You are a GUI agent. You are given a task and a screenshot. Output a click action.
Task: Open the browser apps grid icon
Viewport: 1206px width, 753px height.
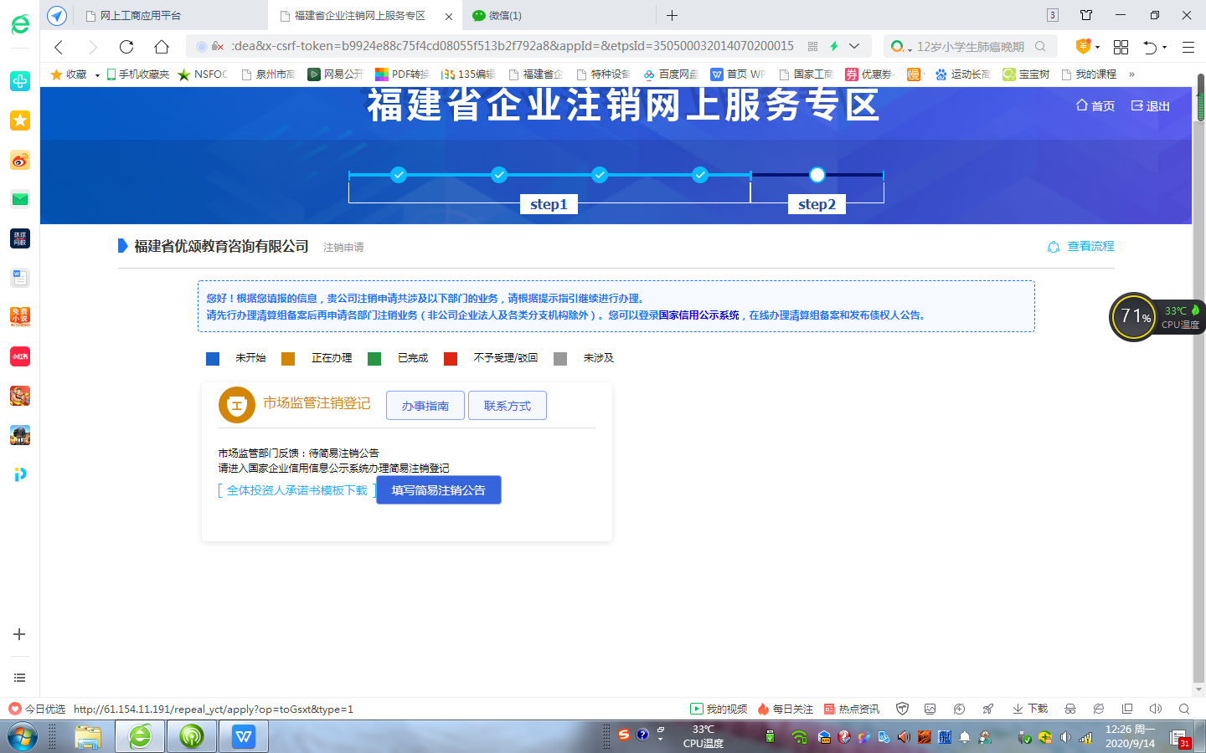tap(1121, 47)
